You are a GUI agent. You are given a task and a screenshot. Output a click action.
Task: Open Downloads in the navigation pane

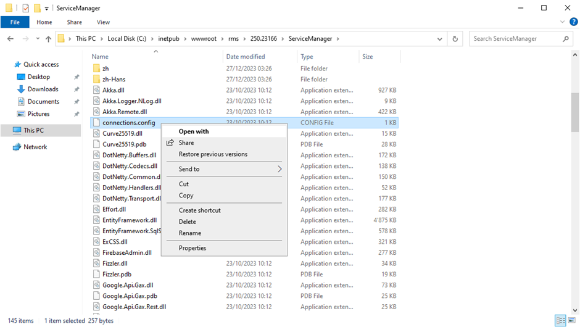(43, 89)
